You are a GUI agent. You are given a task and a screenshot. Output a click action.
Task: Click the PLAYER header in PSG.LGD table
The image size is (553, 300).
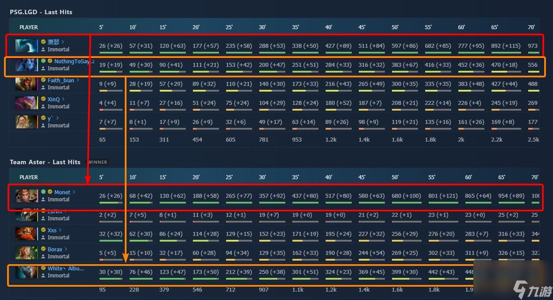tap(29, 27)
